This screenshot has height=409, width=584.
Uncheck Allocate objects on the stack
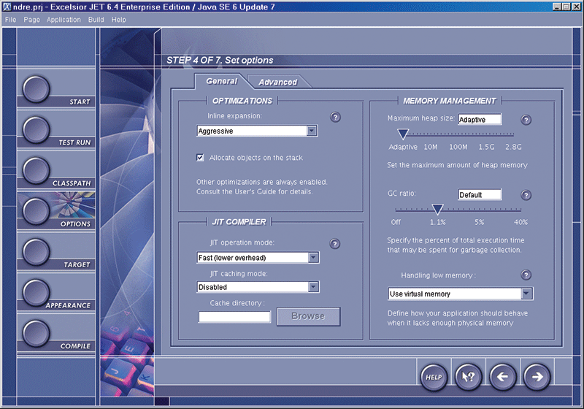pyautogui.click(x=201, y=158)
